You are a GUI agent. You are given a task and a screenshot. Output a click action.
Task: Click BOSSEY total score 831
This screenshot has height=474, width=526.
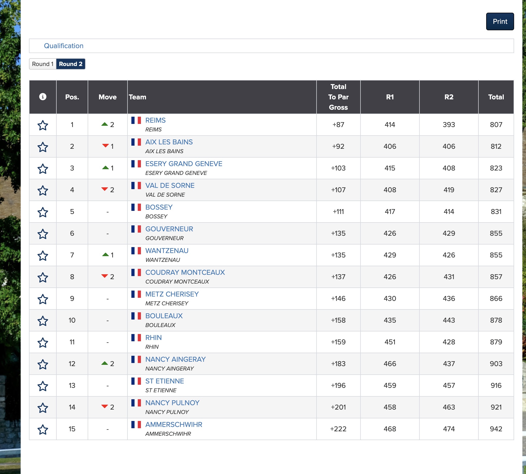point(496,212)
